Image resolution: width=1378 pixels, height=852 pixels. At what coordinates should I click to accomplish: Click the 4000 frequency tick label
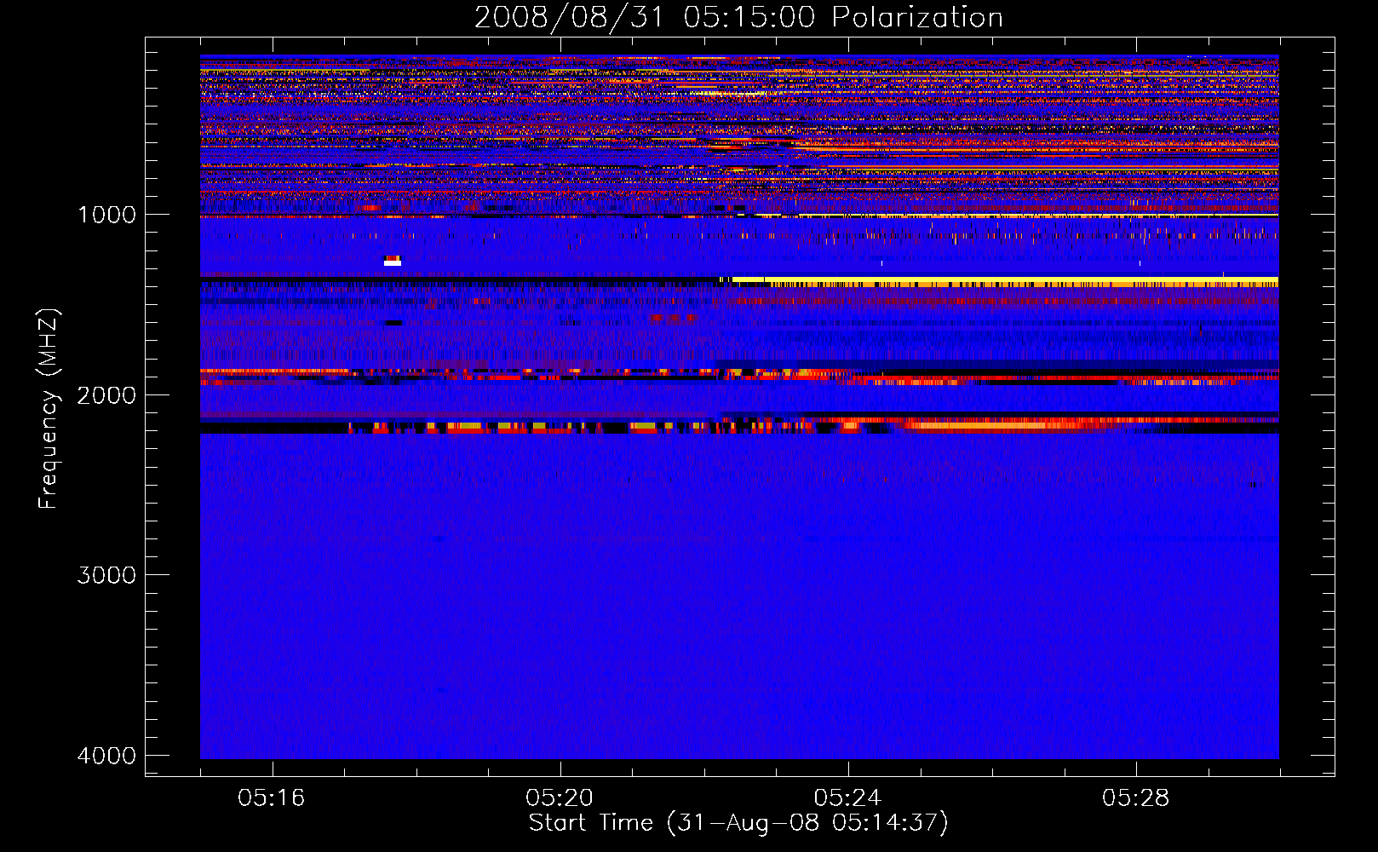pos(107,756)
